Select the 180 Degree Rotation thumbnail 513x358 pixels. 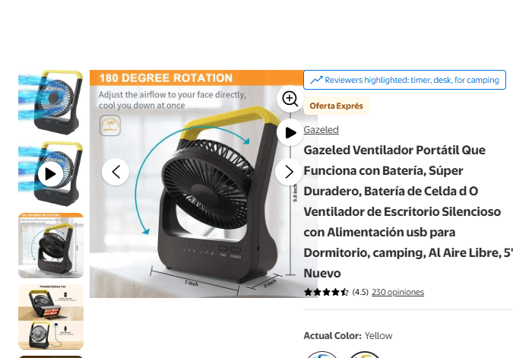point(51,246)
